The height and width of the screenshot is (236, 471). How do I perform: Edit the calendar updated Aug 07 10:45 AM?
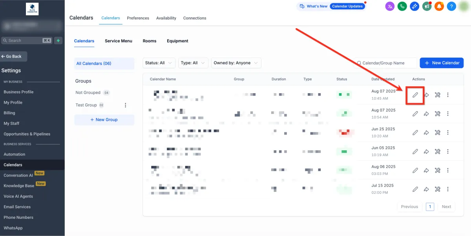pos(415,95)
